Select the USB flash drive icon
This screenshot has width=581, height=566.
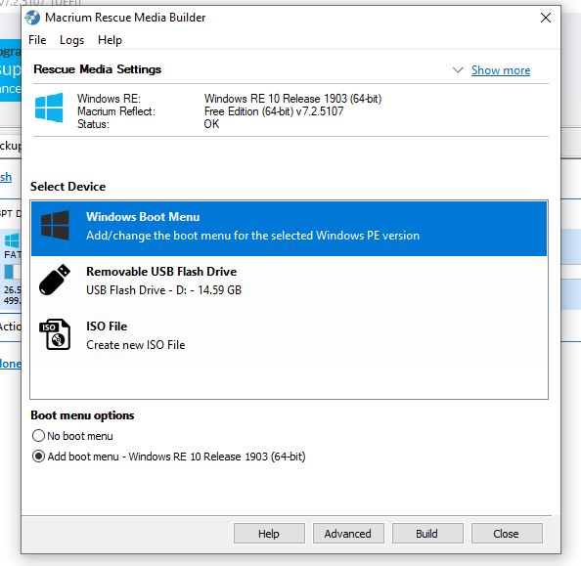pyautogui.click(x=55, y=280)
